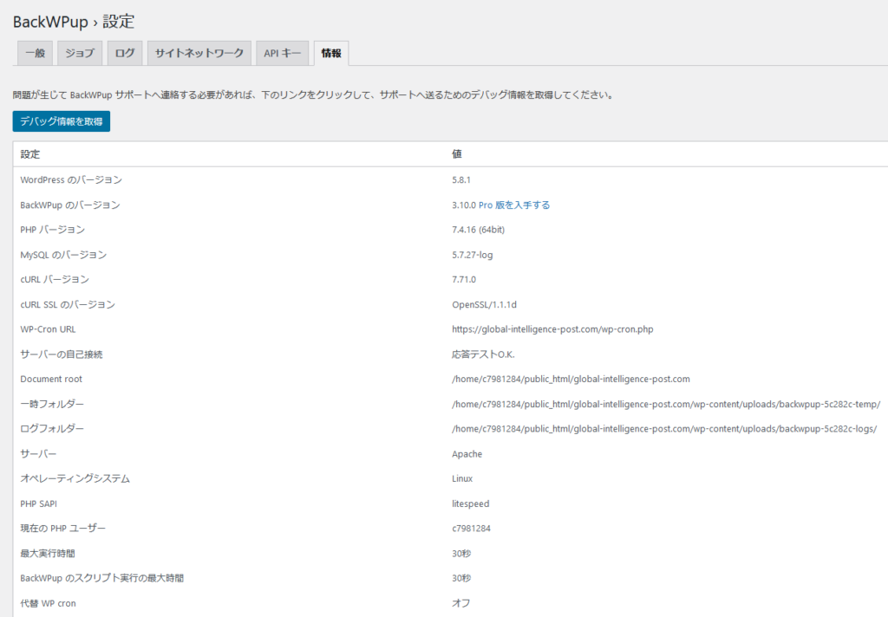The width and height of the screenshot is (888, 617).
Task: Click the サーバーの自己接続 label
Action: (x=62, y=354)
